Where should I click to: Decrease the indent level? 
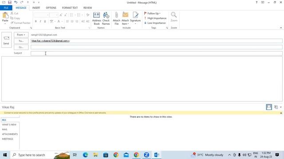tap(83, 21)
